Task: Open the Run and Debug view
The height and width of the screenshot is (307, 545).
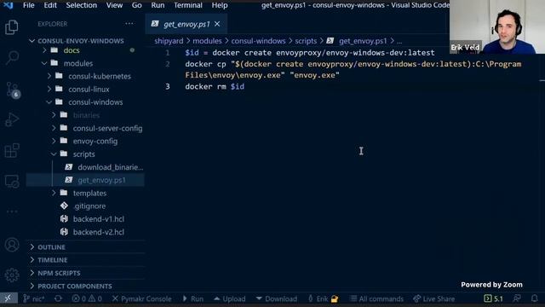Action: pos(11,119)
